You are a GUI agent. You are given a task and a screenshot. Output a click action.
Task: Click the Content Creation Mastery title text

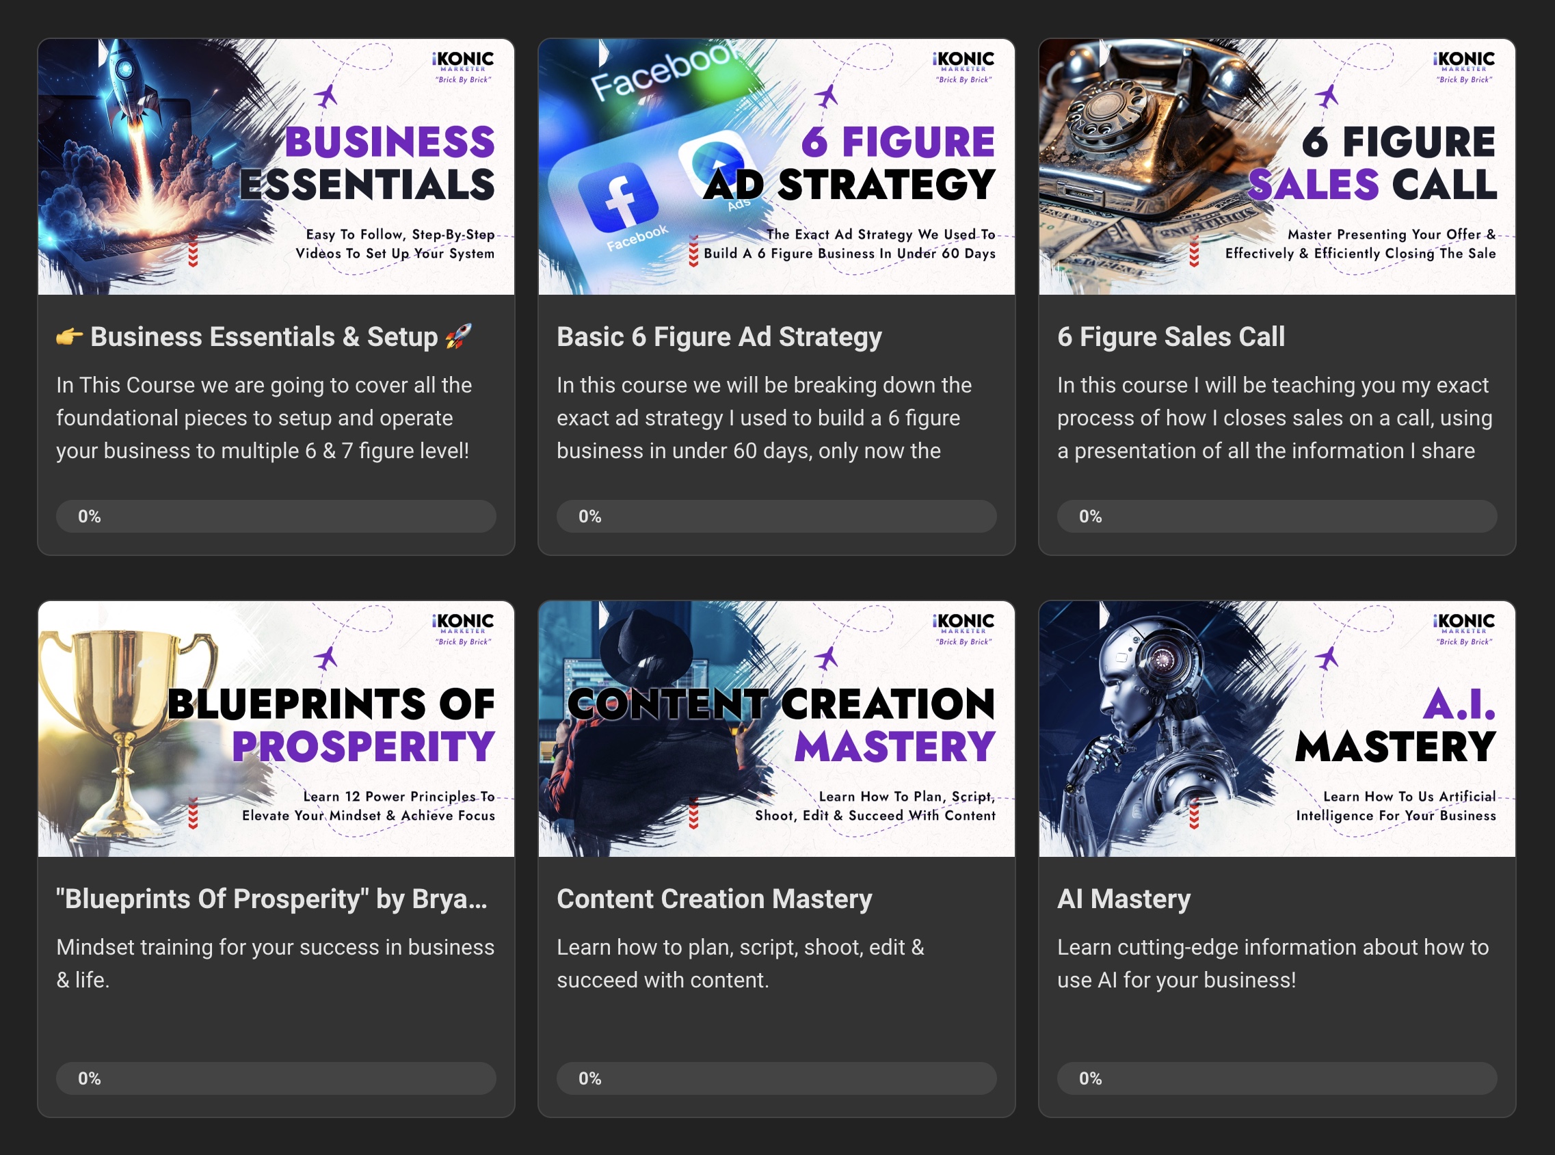[x=715, y=899]
